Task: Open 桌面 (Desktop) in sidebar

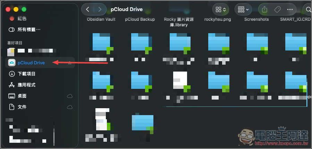Action: pyautogui.click(x=22, y=96)
